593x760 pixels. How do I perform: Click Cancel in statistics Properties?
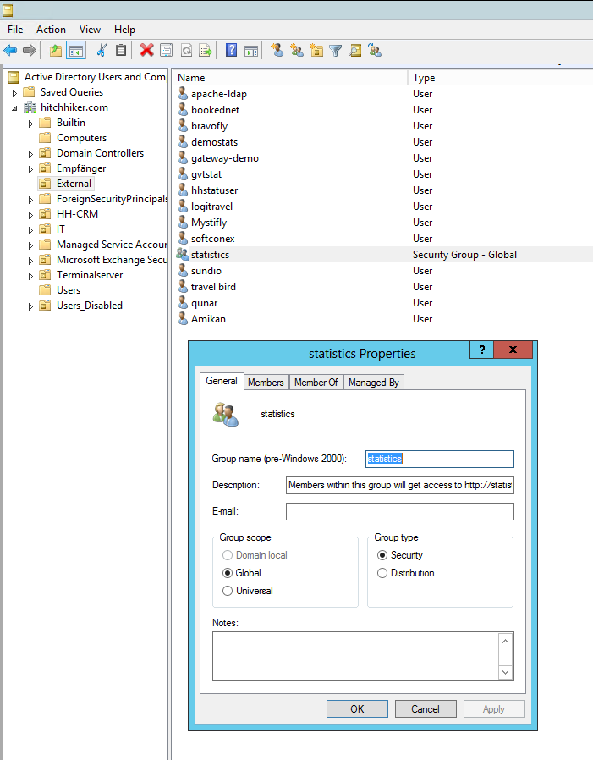pyautogui.click(x=426, y=709)
